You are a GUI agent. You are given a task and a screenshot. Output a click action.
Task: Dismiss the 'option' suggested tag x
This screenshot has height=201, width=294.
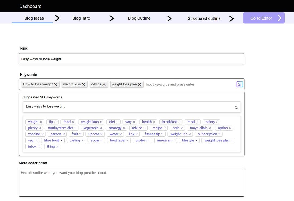[230, 128]
